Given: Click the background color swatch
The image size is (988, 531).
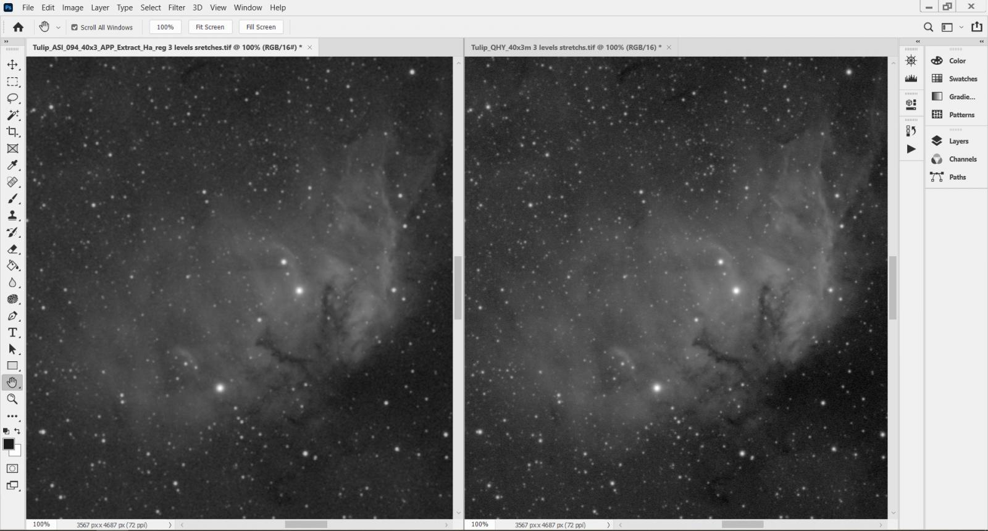Looking at the screenshot, I should coord(18,453).
